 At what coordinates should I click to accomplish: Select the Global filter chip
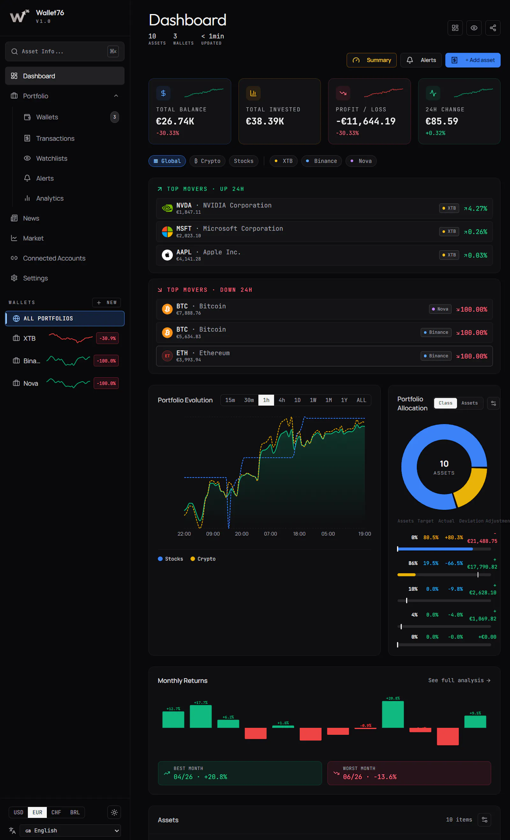(x=167, y=161)
